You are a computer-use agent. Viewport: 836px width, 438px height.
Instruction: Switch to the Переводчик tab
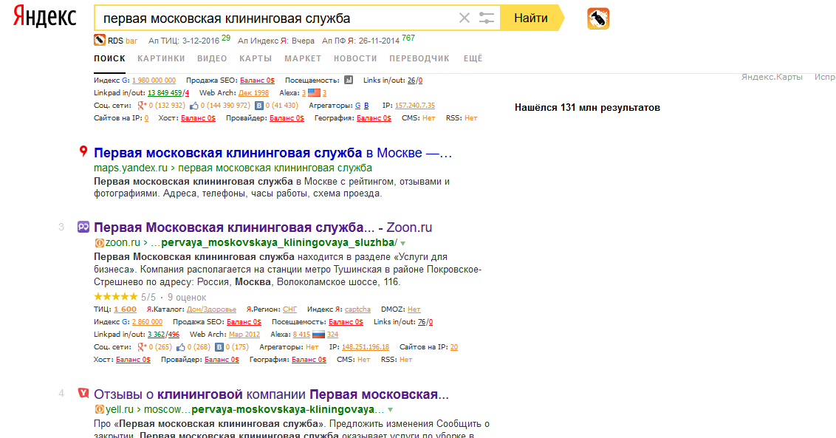[x=419, y=58]
